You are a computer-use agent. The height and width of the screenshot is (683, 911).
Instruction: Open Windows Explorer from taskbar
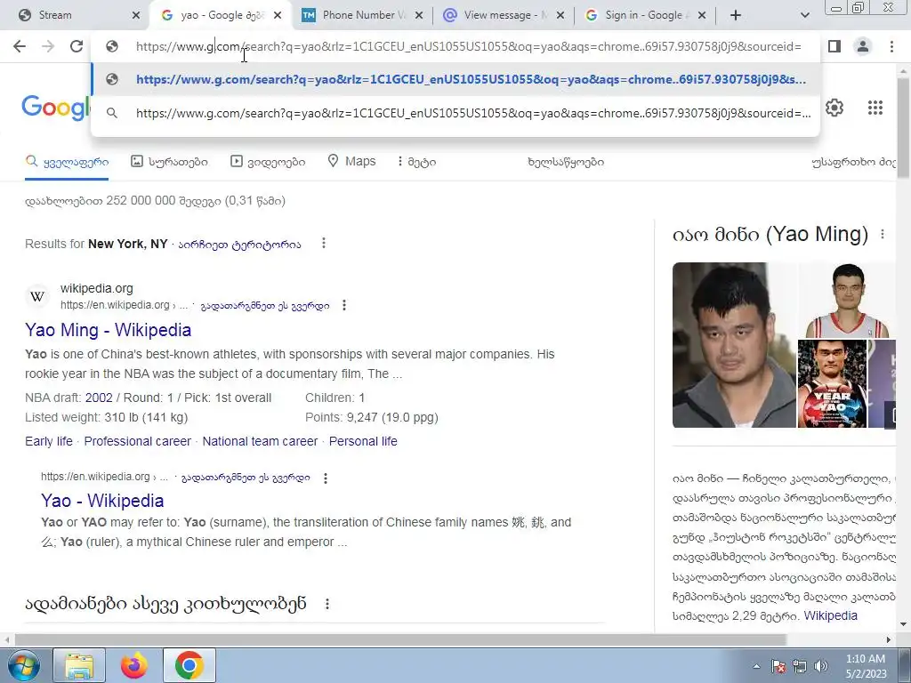click(x=79, y=665)
